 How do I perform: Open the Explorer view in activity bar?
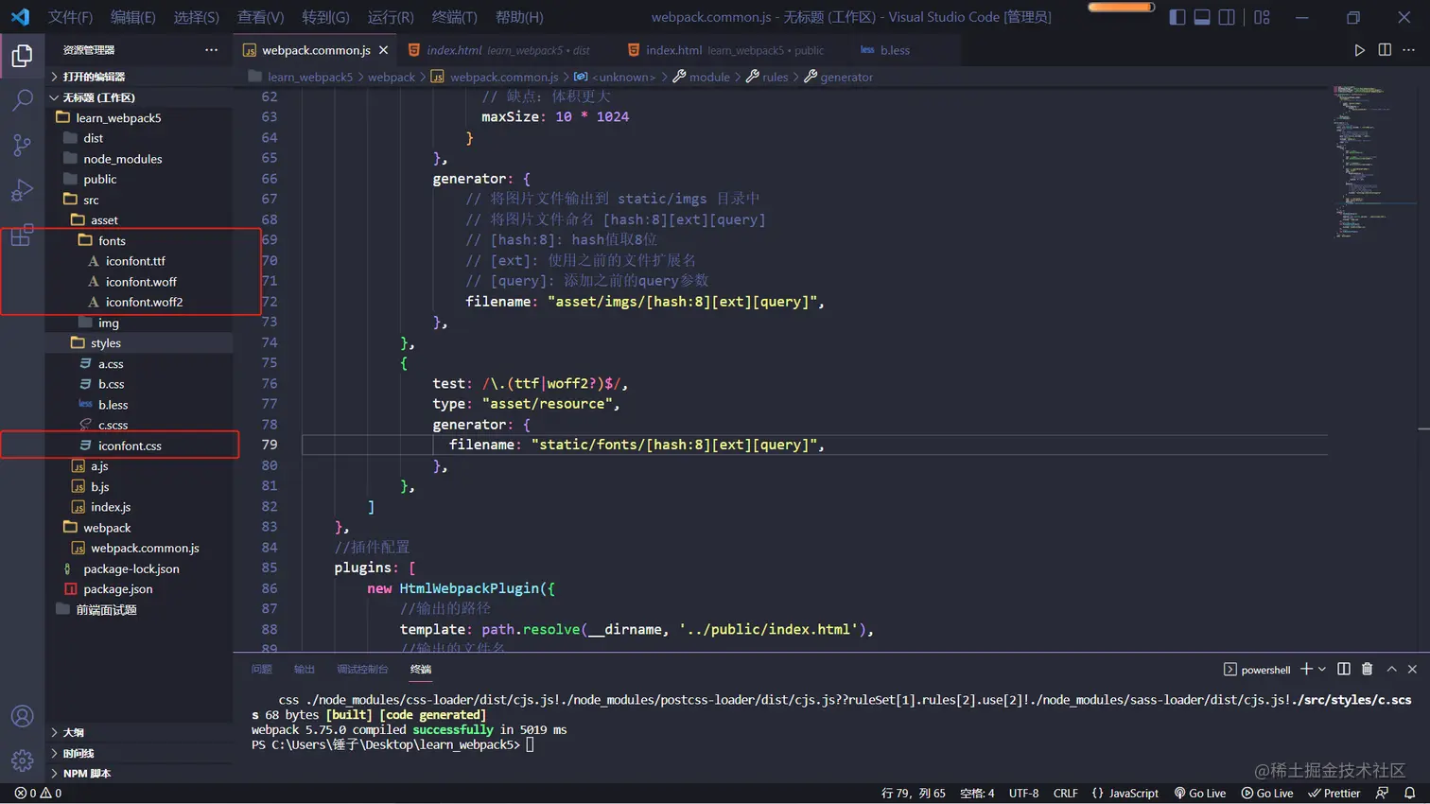22,56
